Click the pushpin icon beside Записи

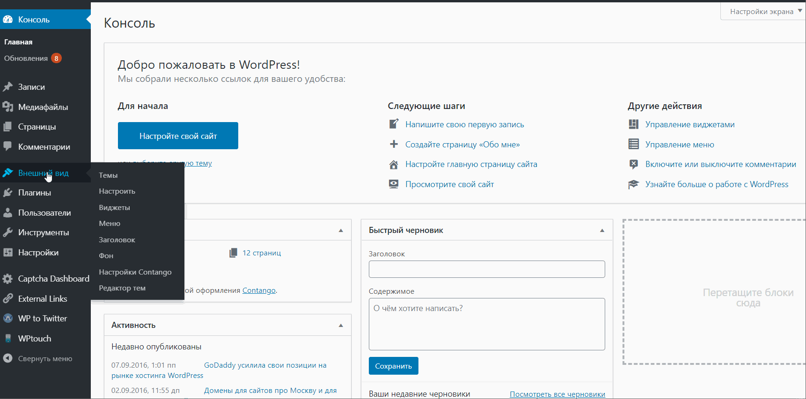(8, 87)
